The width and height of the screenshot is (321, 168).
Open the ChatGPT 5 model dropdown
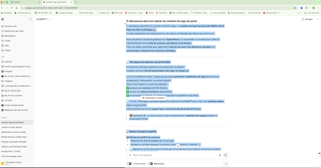tap(43, 19)
